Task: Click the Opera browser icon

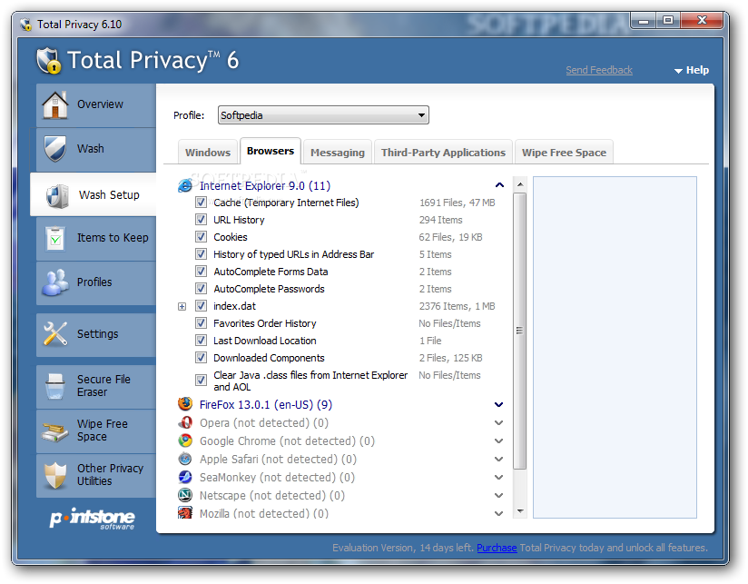Action: pos(185,422)
